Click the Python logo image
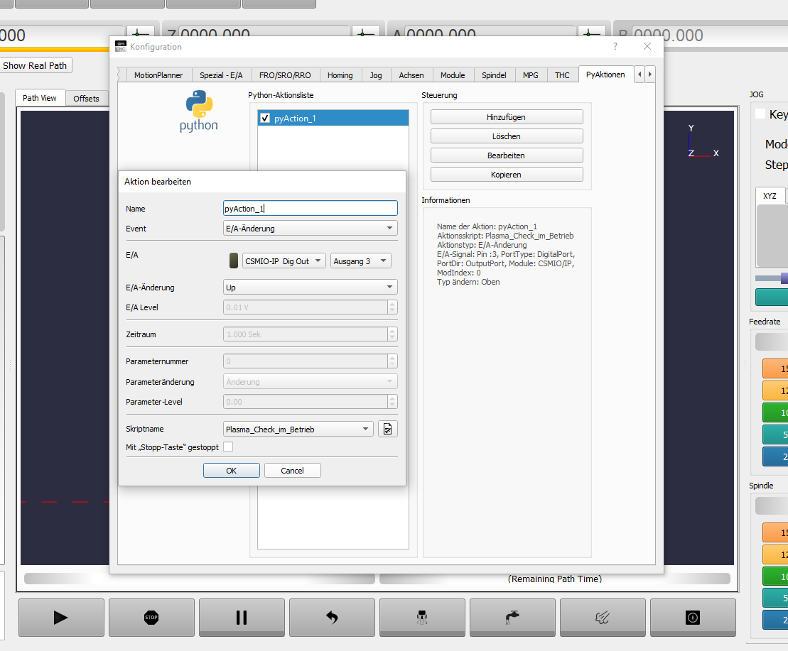The height and width of the screenshot is (651, 788). 199,111
